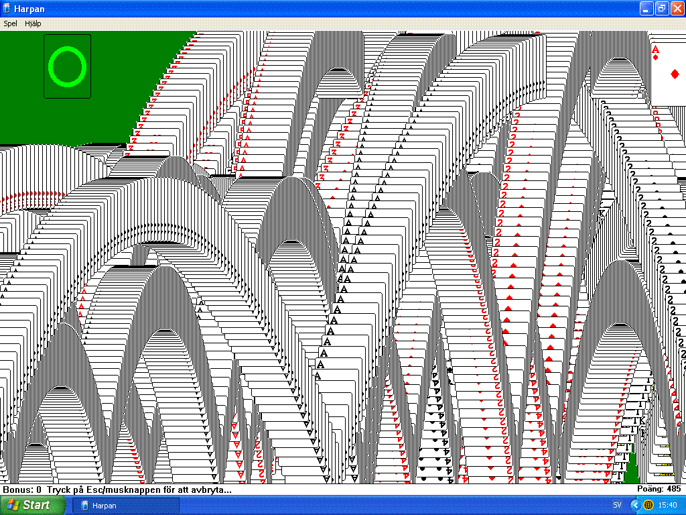Restore down the Harpan window
The height and width of the screenshot is (515, 686).
click(x=661, y=8)
